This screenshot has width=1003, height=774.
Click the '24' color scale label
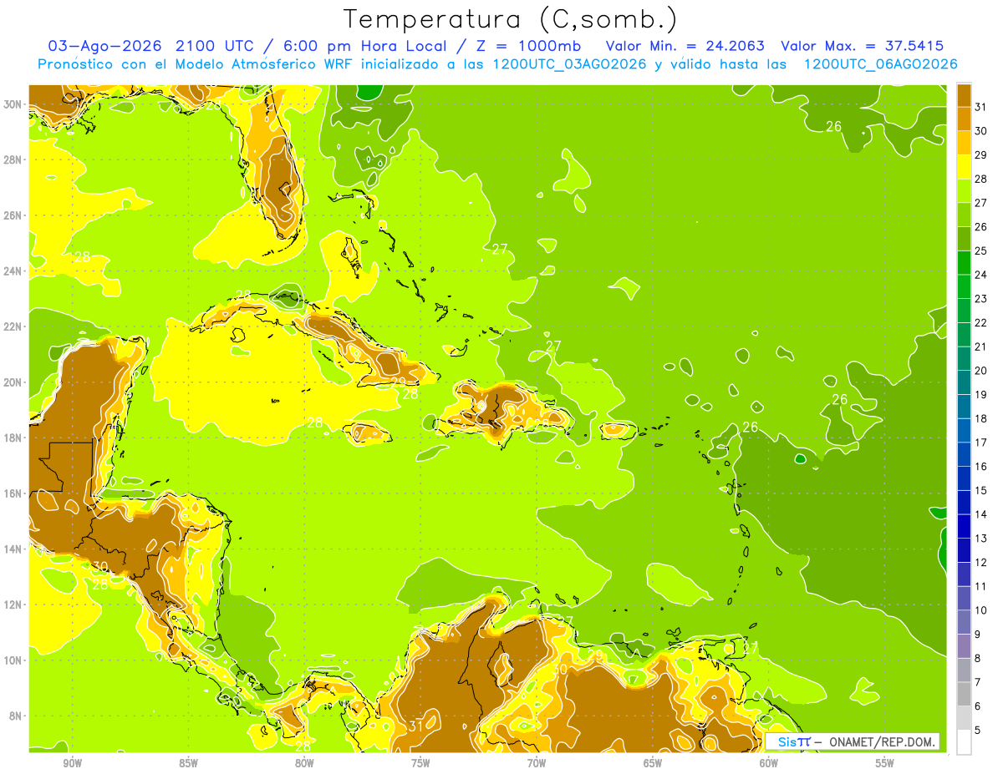tap(980, 275)
